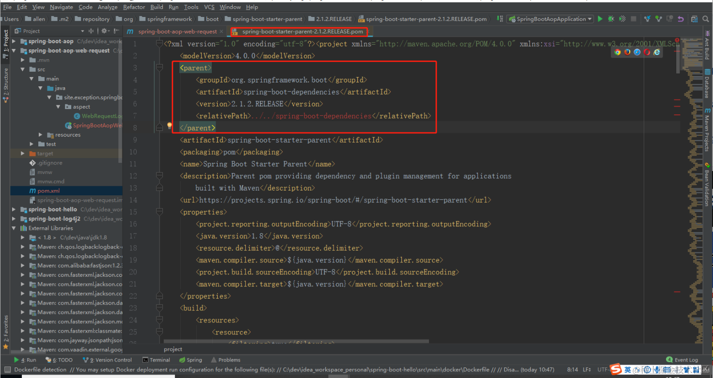Image resolution: width=713 pixels, height=378 pixels.
Task: Preview in Opera browser icon
Action: point(647,52)
